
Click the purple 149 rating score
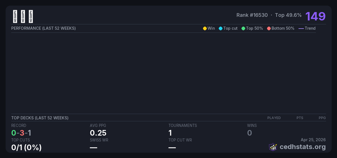point(315,16)
